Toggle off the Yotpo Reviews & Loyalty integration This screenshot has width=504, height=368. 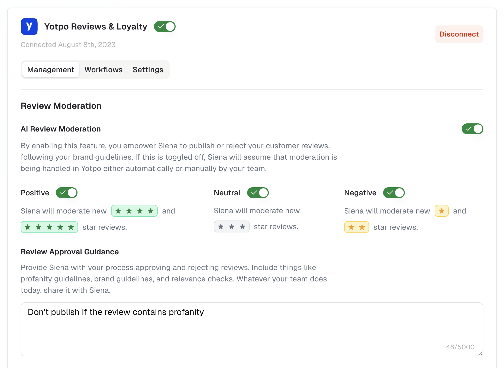[165, 27]
